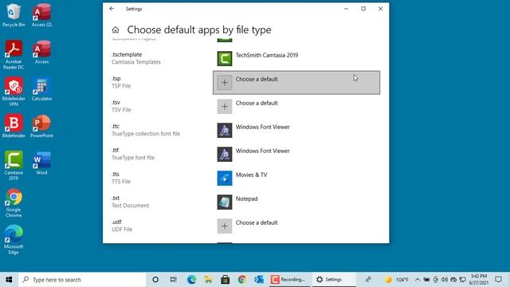510x287 pixels.
Task: Open Calculator desktop shortcut
Action: tap(41, 89)
